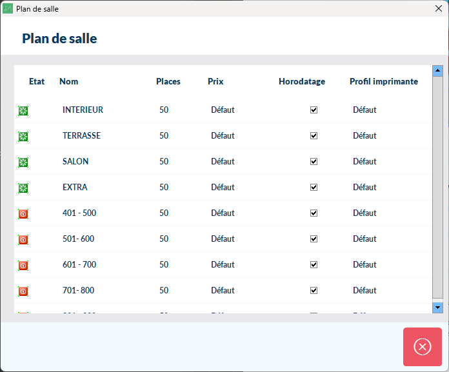Select the SALON room name
Image resolution: width=449 pixels, height=372 pixels.
(75, 161)
